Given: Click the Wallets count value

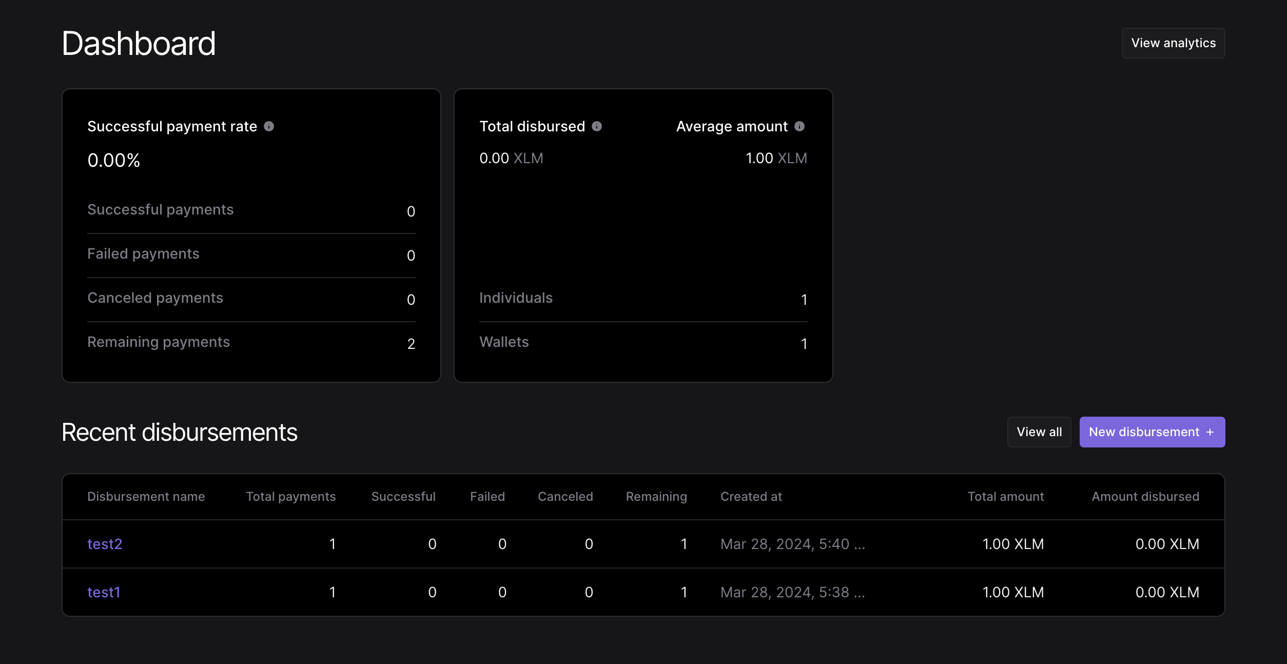Looking at the screenshot, I should tap(804, 343).
